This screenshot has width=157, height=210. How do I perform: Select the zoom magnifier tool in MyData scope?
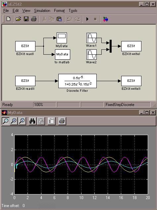(x=6, y=121)
